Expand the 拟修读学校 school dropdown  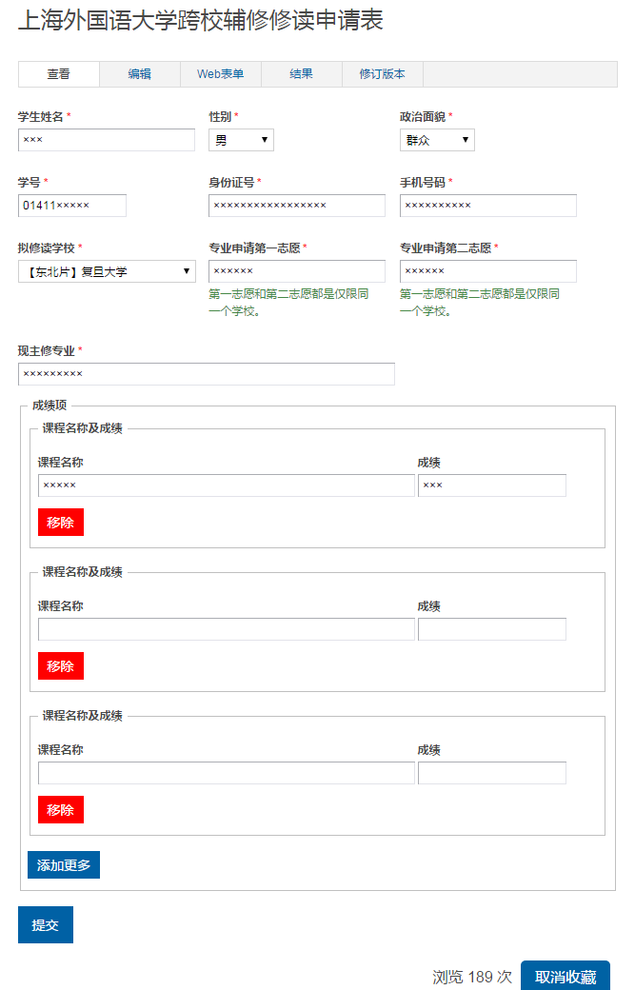click(107, 271)
